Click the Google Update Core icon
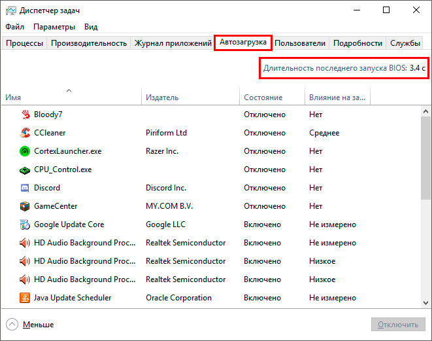432x341 pixels. click(25, 224)
